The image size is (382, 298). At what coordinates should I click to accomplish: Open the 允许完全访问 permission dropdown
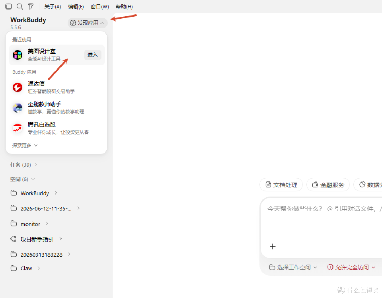click(x=351, y=267)
